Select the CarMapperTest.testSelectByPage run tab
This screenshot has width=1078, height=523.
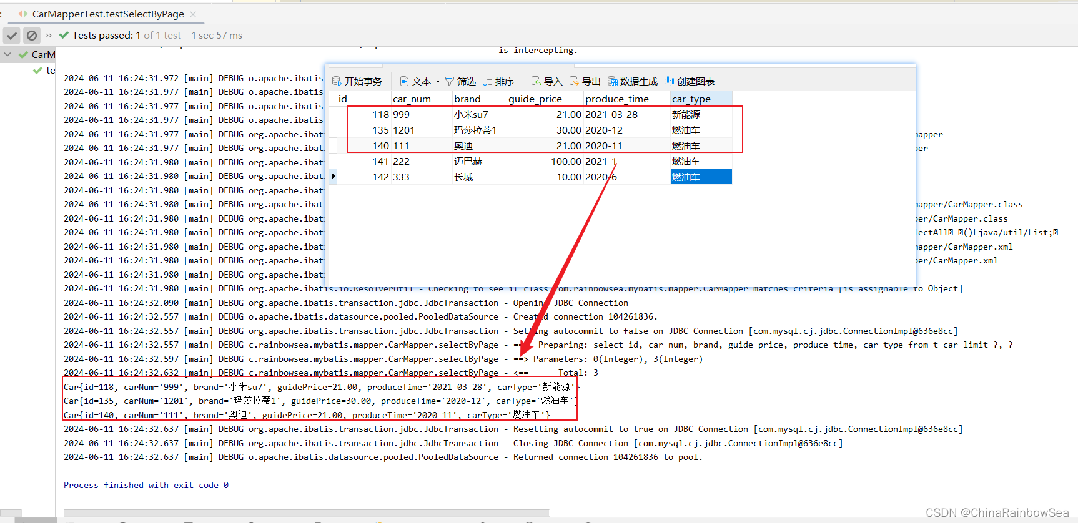click(x=107, y=14)
